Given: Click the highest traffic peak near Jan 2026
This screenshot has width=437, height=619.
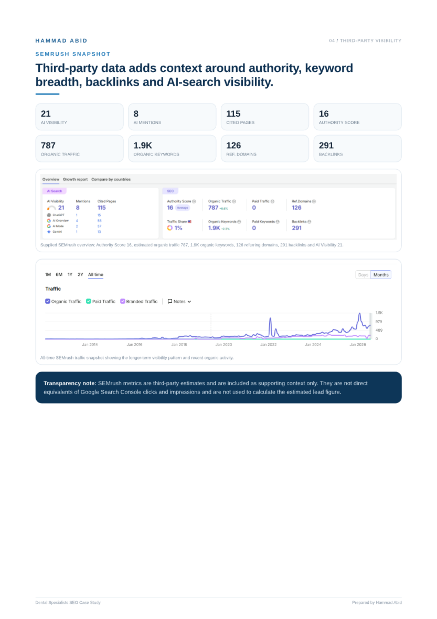Looking at the screenshot, I should [359, 314].
